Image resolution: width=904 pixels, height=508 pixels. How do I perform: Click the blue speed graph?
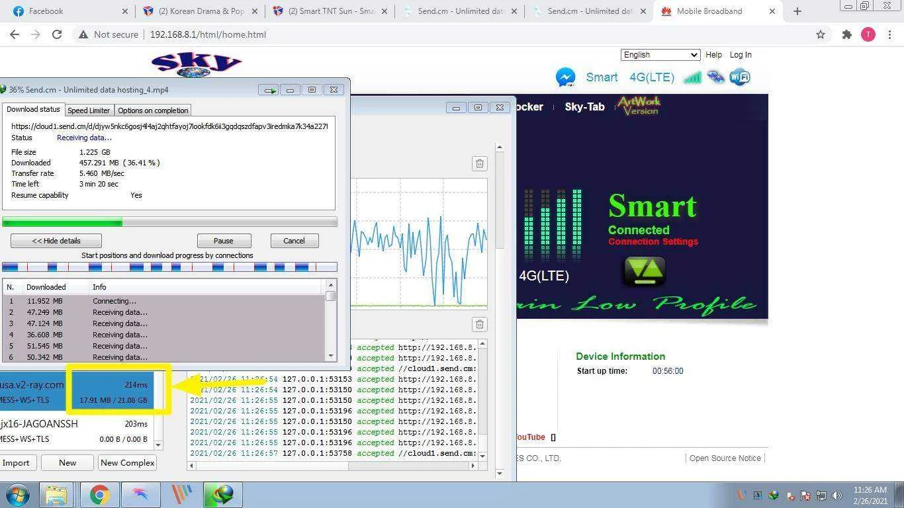click(419, 243)
